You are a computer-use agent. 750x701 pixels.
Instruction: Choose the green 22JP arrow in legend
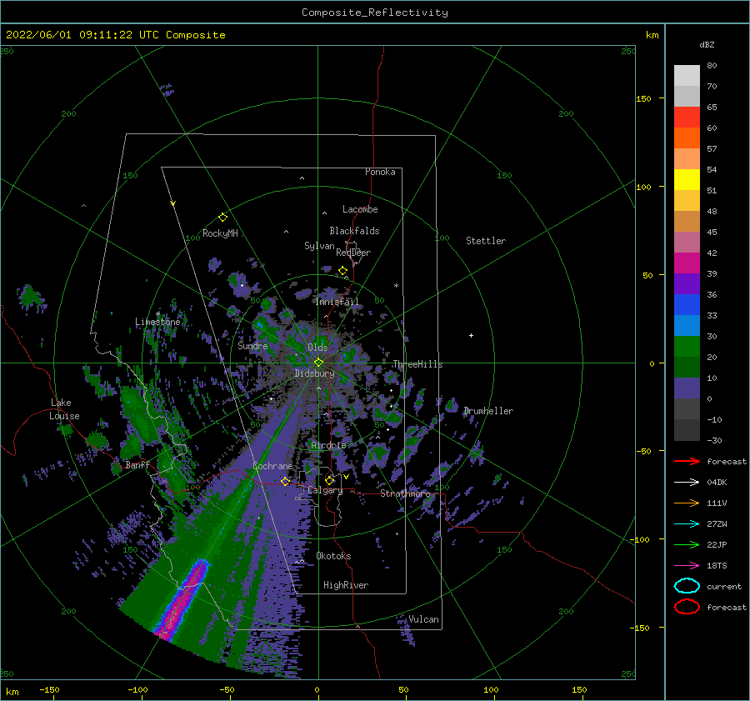pyautogui.click(x=687, y=544)
